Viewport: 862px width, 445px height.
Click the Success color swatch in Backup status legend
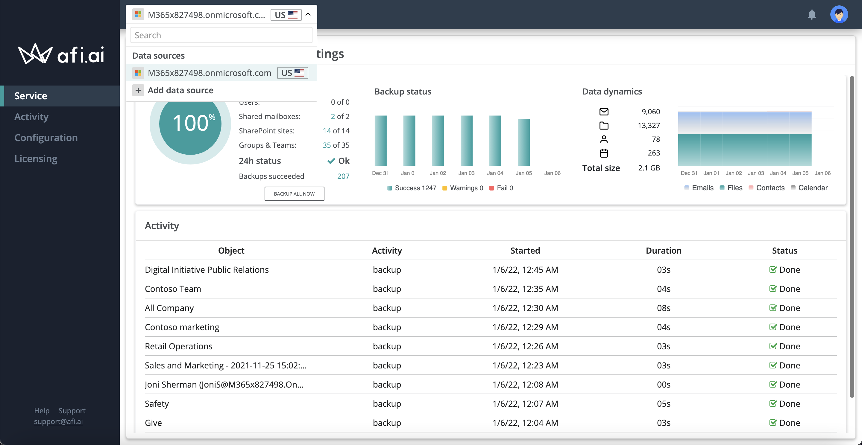(389, 188)
